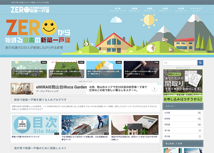
Task: Open the land contract article slide
Action: [x=66, y=70]
